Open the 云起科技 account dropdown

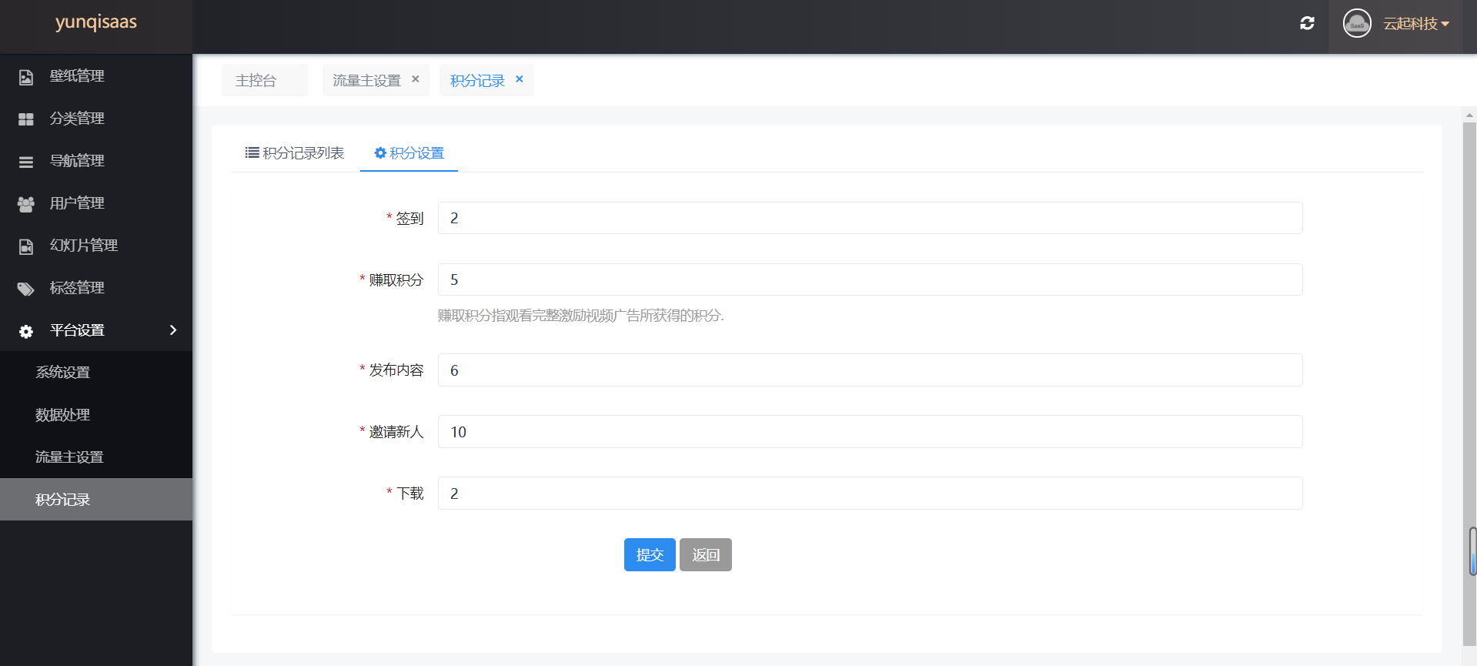pyautogui.click(x=1416, y=24)
